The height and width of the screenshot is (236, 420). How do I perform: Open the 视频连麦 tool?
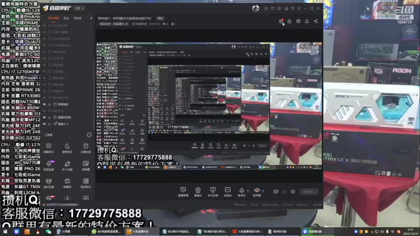[x=49, y=166]
